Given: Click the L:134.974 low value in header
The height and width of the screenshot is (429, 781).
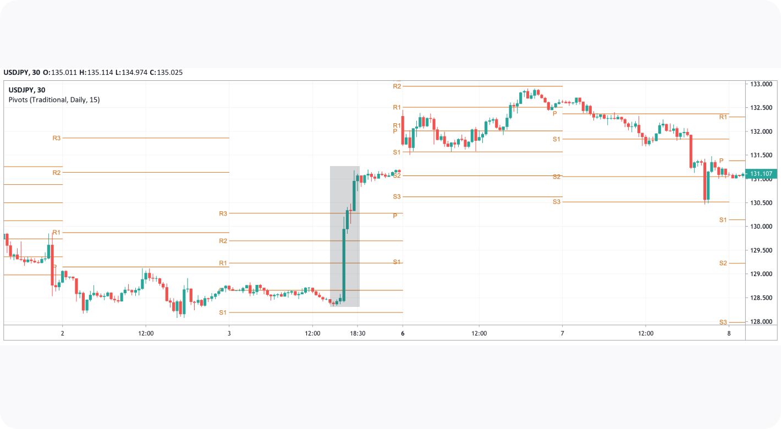Looking at the screenshot, I should (x=131, y=72).
